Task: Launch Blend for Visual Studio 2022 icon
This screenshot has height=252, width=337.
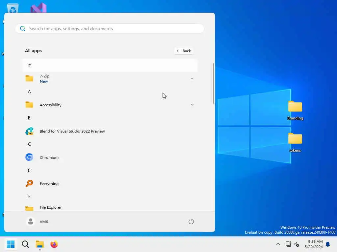Action: 29,131
